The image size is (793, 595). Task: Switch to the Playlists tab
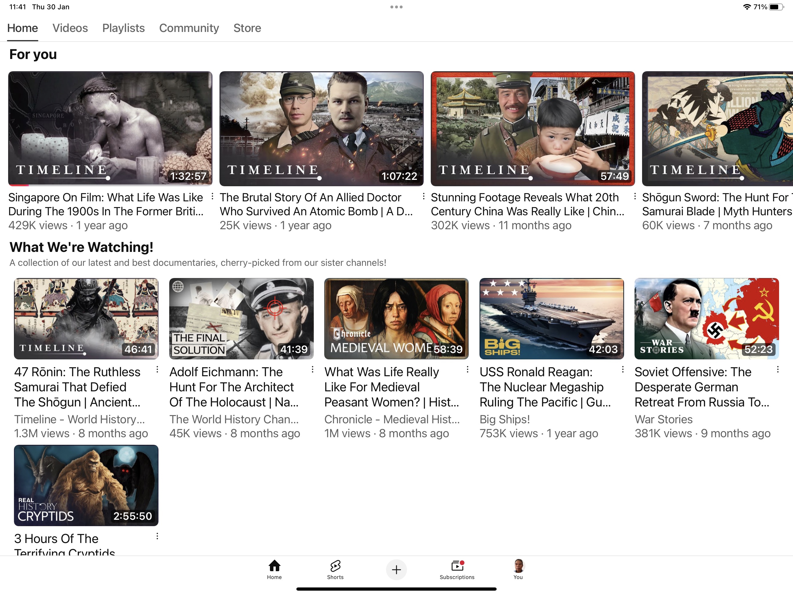123,28
